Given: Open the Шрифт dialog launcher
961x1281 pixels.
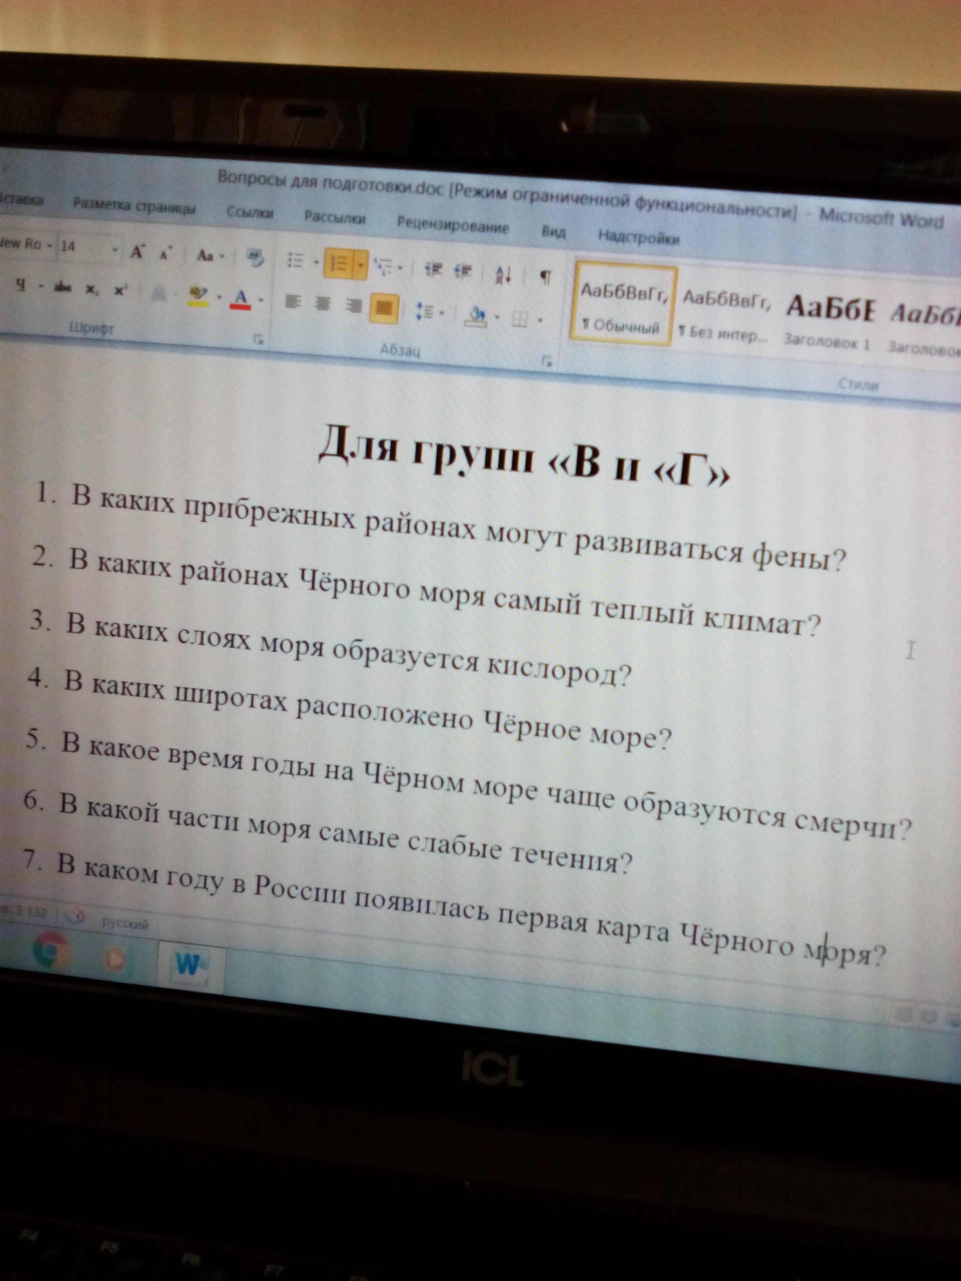Looking at the screenshot, I should point(258,339).
